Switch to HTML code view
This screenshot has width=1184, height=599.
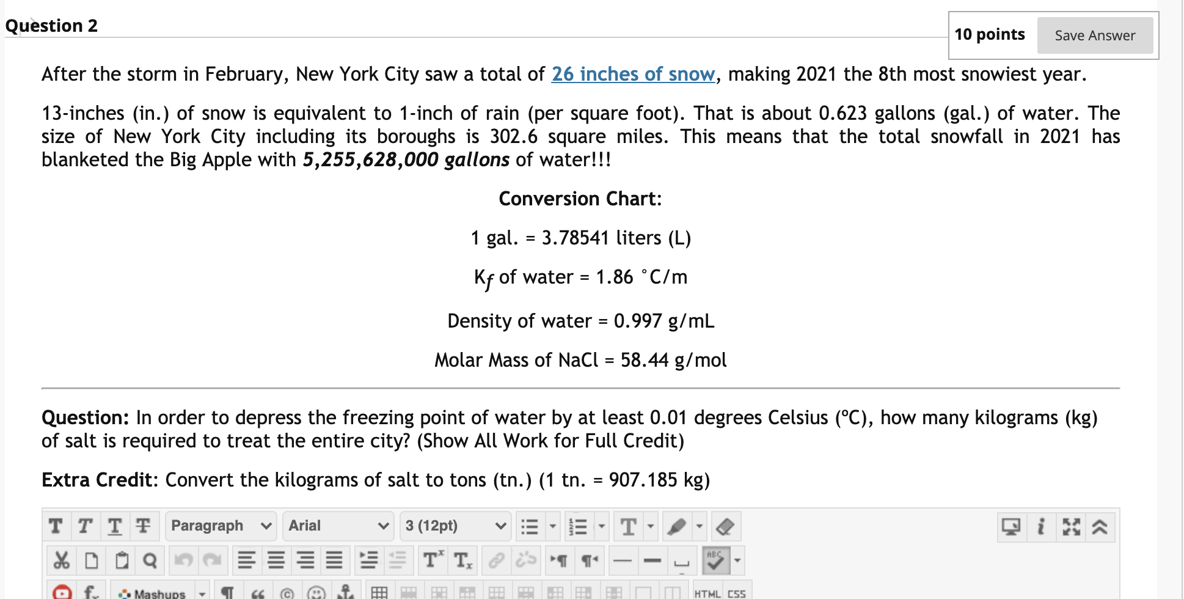707,593
